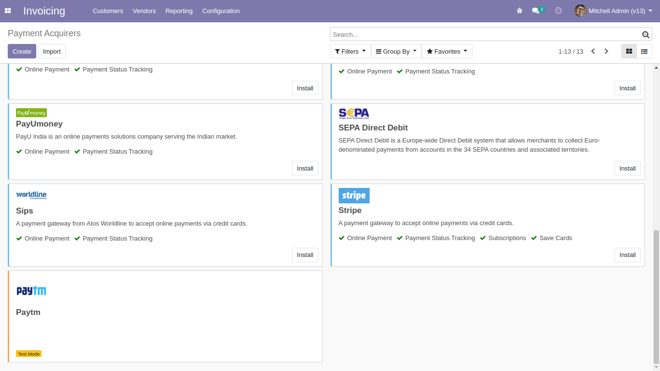The image size is (660, 371).
Task: Open the Vendors menu
Action: click(144, 11)
